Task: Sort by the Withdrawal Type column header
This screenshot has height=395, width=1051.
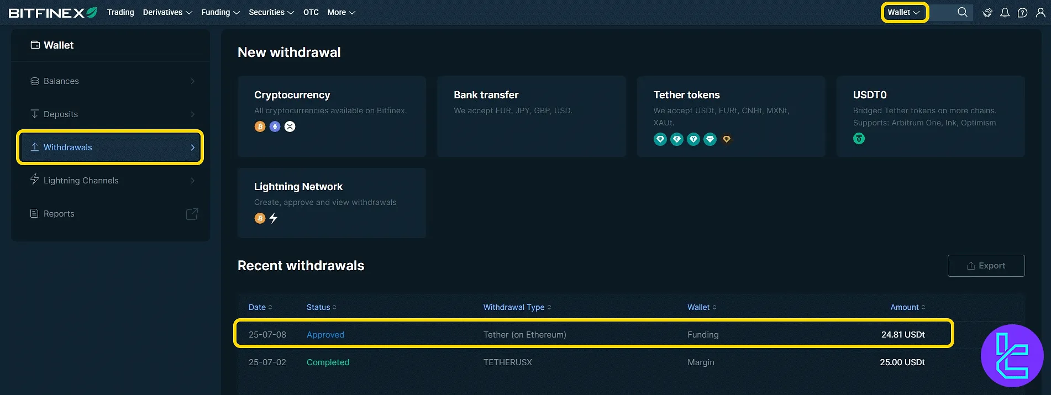Action: pyautogui.click(x=517, y=307)
